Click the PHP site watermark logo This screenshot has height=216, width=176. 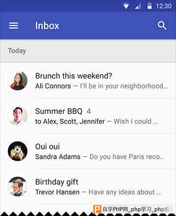coord(97,209)
